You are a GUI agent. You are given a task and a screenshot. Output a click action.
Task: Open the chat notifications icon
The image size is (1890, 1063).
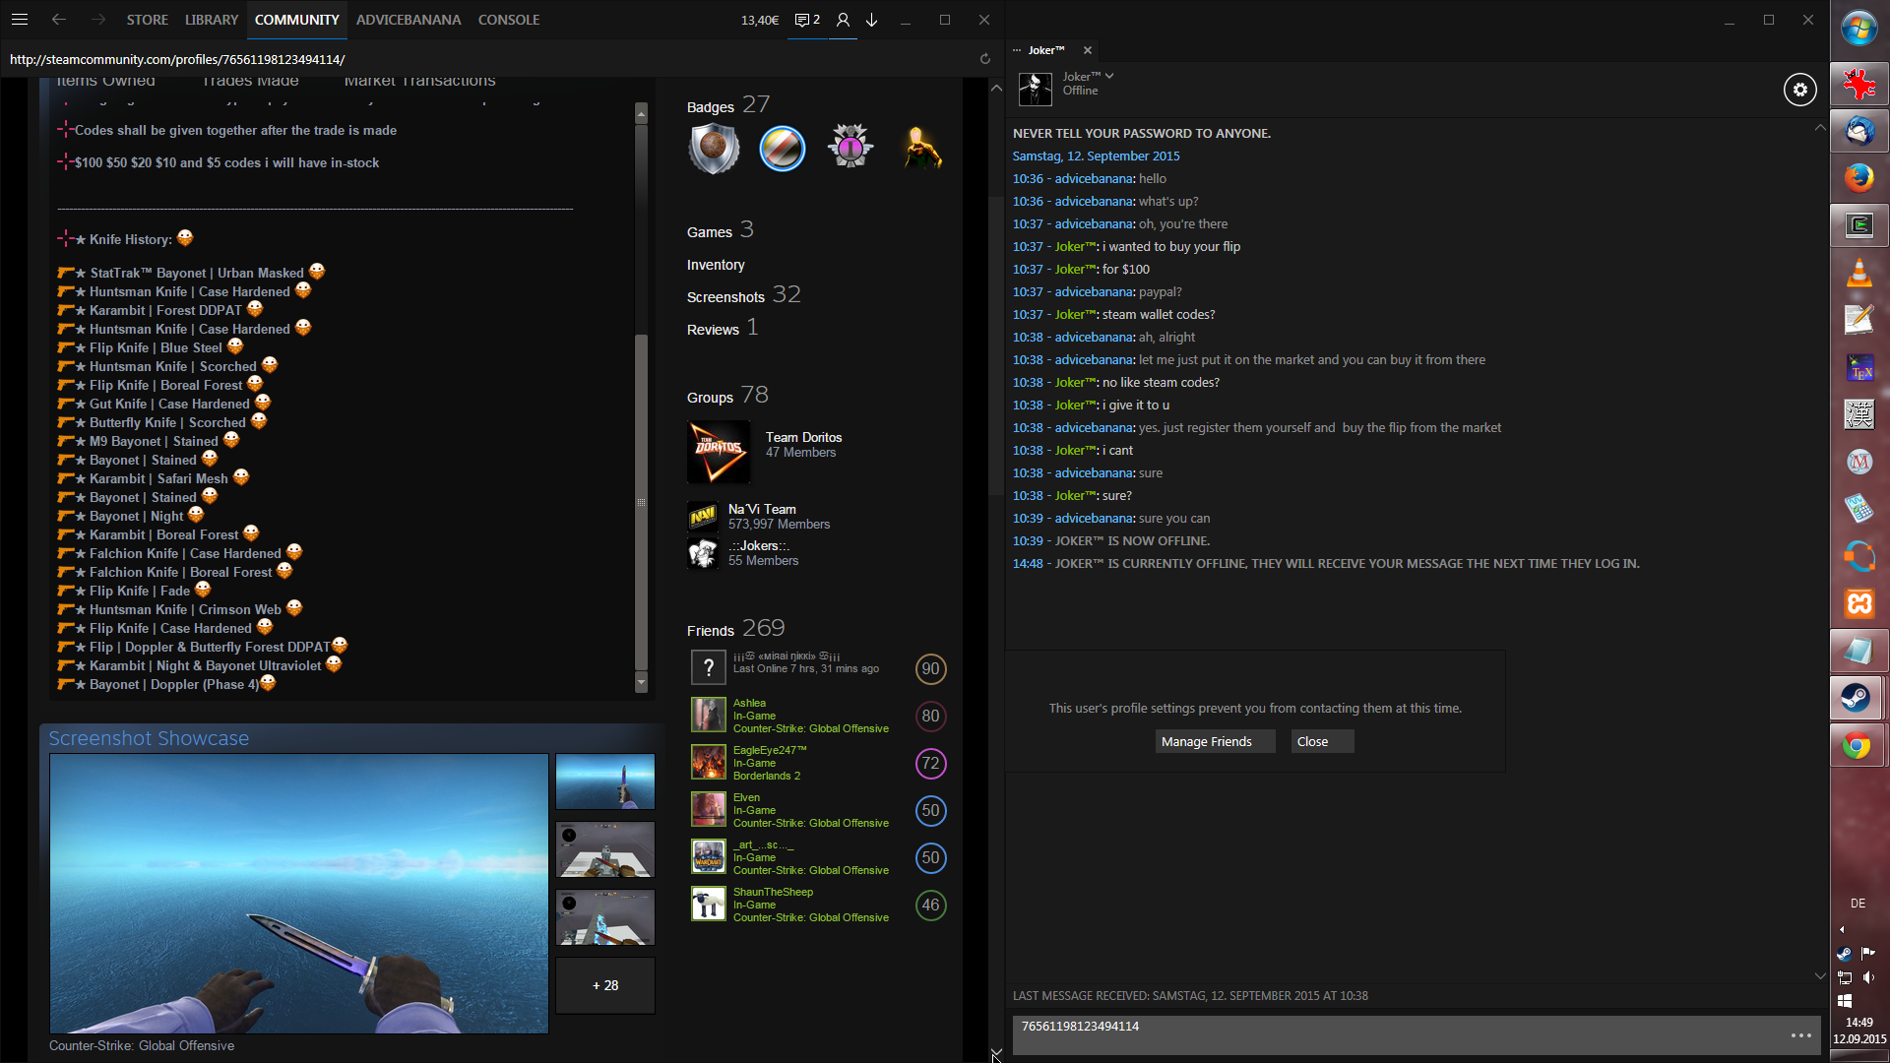806,20
